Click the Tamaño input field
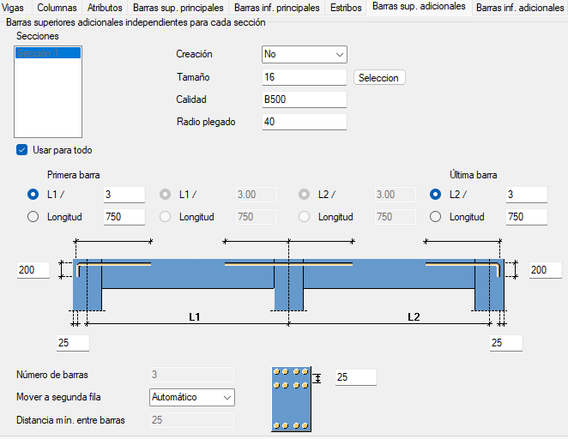The width and height of the screenshot is (568, 439). (304, 77)
